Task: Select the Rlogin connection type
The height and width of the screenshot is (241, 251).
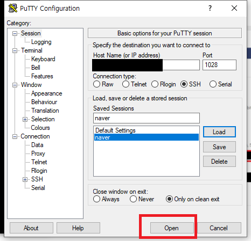Action: (x=164, y=84)
